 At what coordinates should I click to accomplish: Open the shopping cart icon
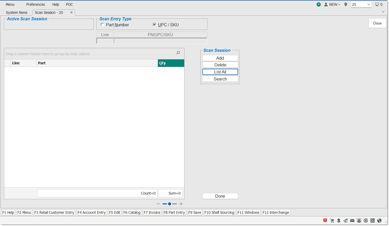[x=332, y=221]
